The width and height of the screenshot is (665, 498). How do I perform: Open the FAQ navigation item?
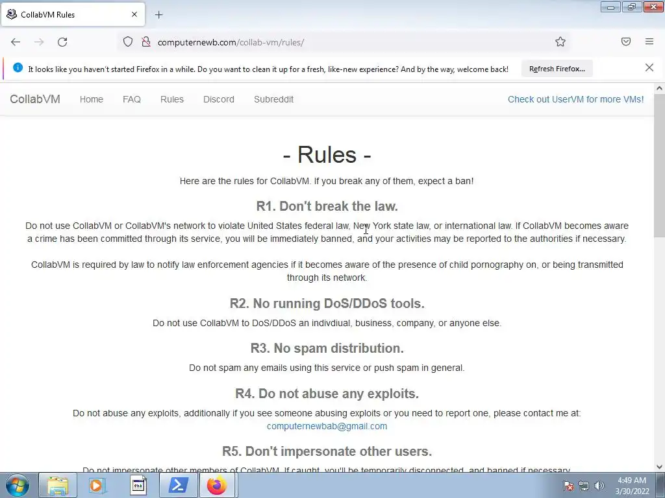point(131,99)
